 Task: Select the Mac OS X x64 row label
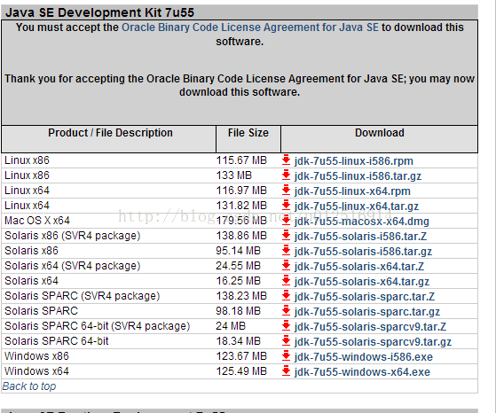coord(37,221)
